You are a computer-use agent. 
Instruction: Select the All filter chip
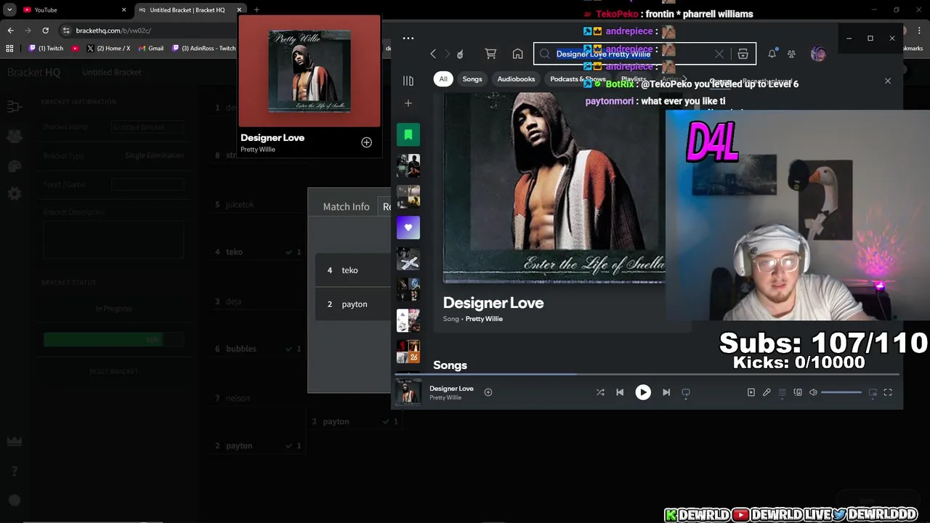(x=443, y=78)
